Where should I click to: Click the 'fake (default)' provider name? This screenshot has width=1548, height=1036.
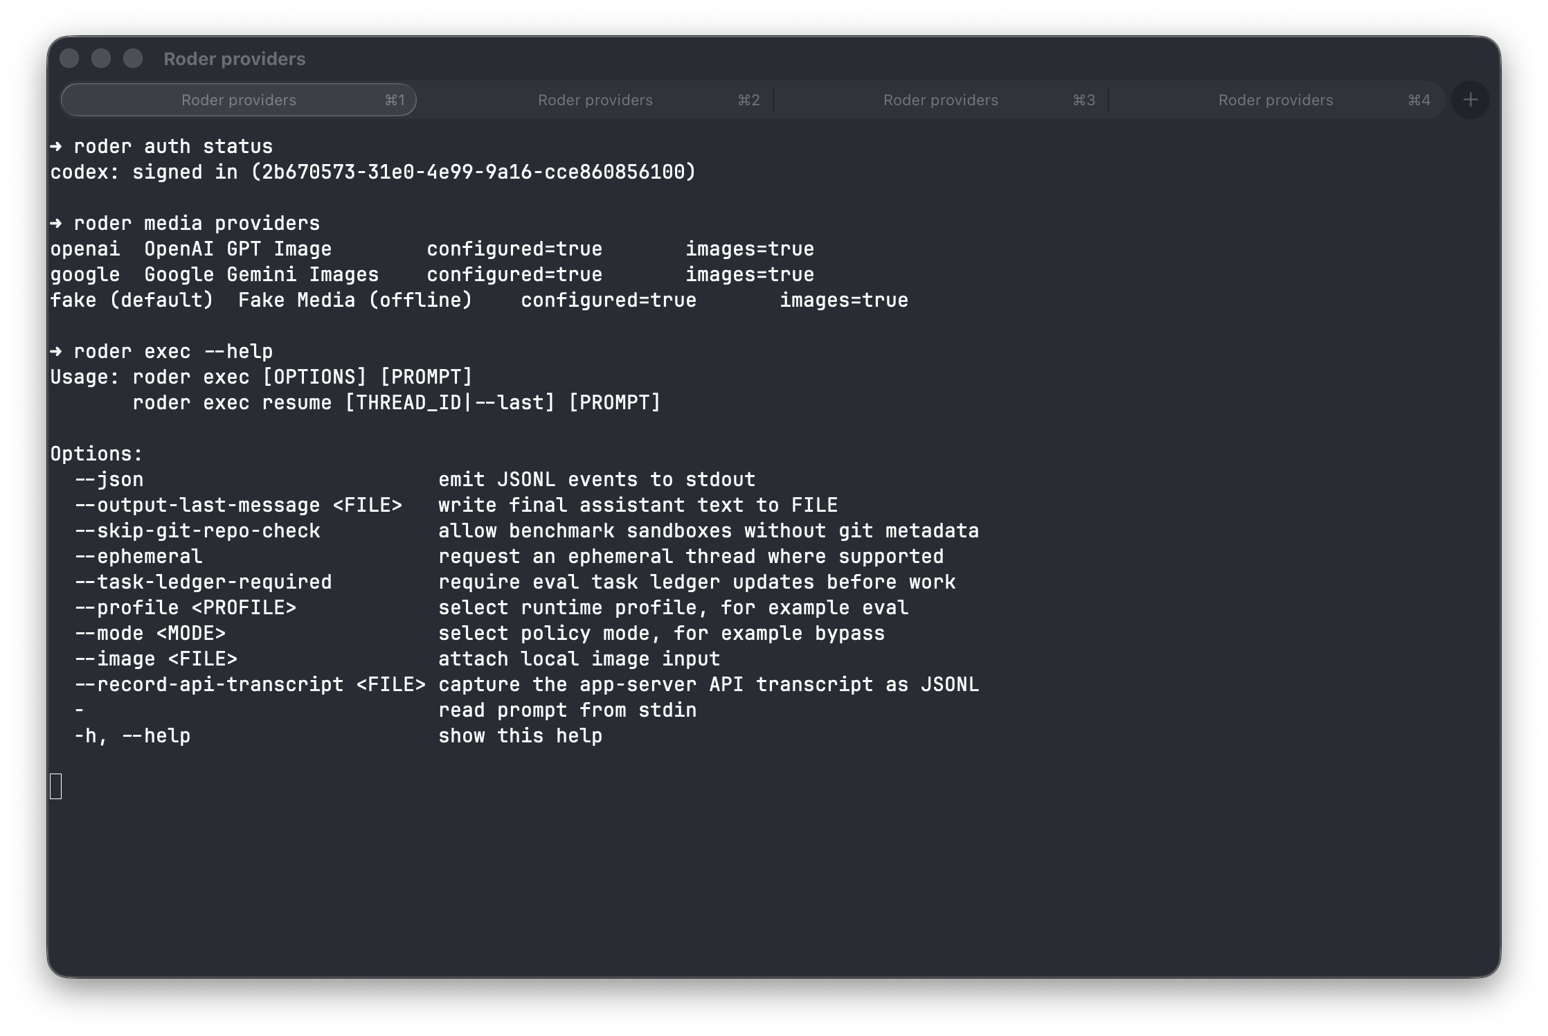click(132, 300)
